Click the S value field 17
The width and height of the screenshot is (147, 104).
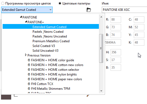click(116, 60)
